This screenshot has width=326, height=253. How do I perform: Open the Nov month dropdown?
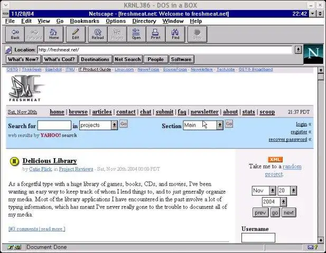coord(272,191)
